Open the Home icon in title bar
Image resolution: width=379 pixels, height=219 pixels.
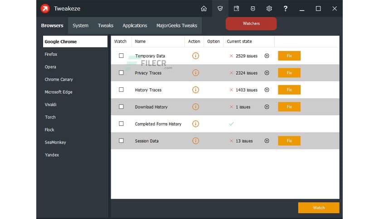(x=204, y=9)
